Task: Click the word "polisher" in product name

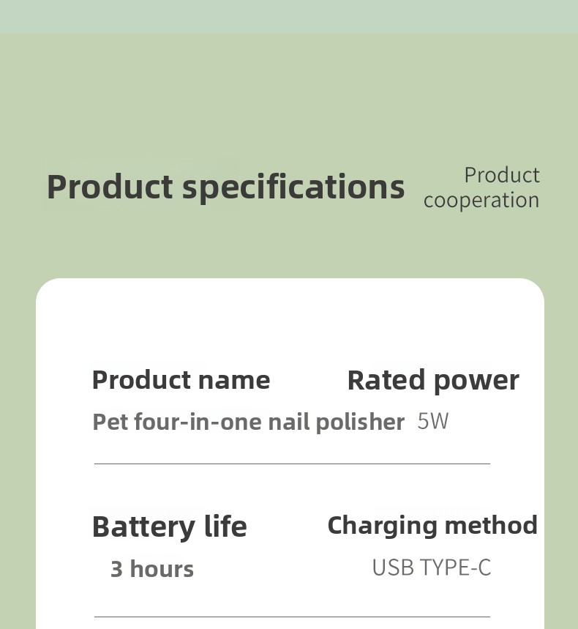Action: (359, 422)
